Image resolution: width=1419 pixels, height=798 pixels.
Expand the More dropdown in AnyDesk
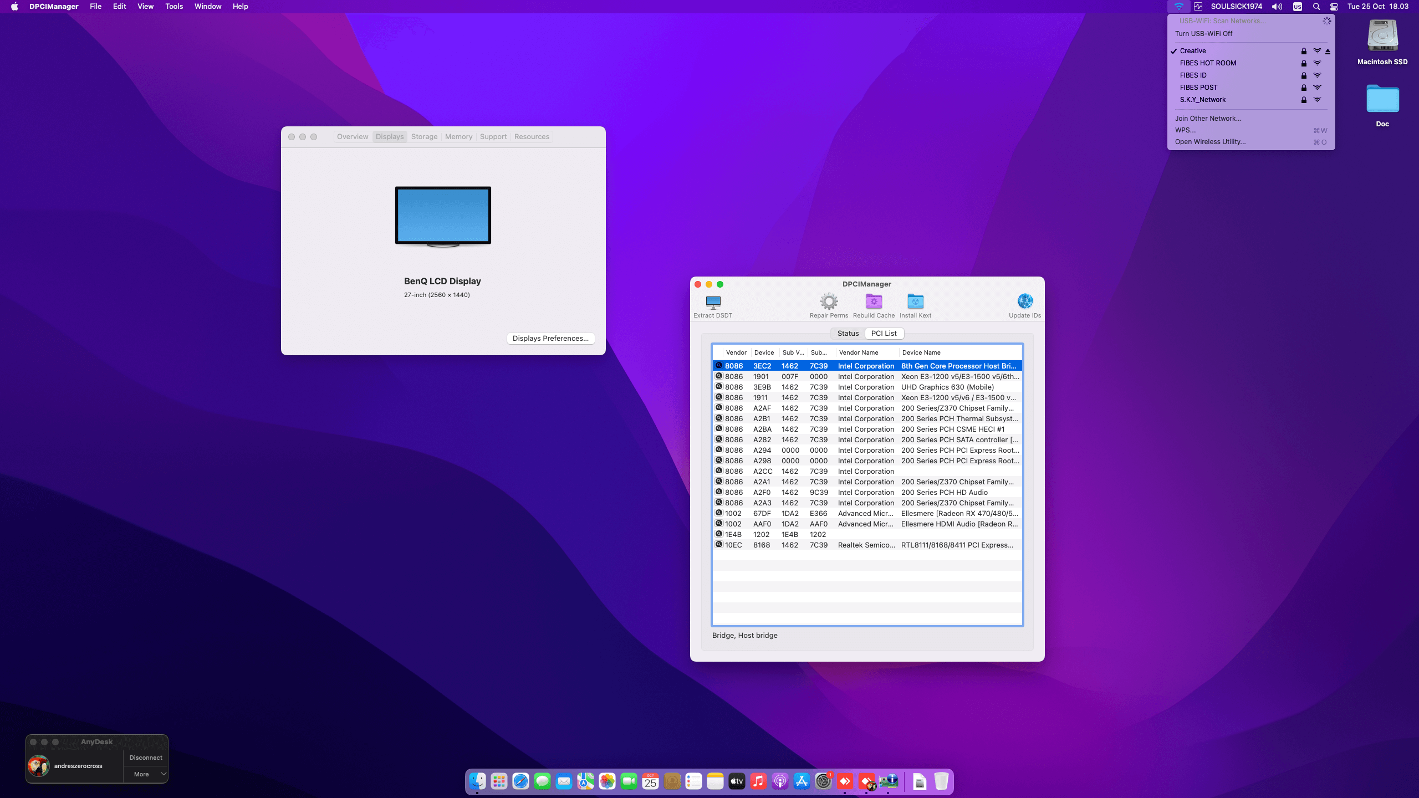tap(146, 774)
